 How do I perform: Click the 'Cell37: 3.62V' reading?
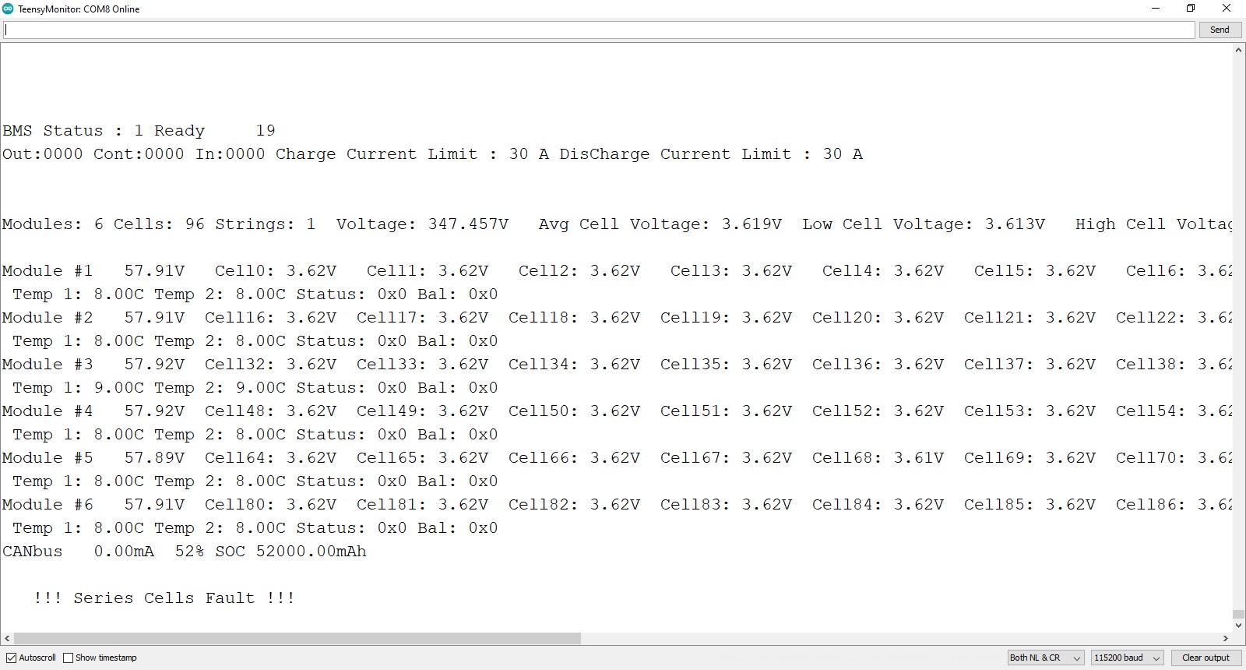pos(1030,365)
